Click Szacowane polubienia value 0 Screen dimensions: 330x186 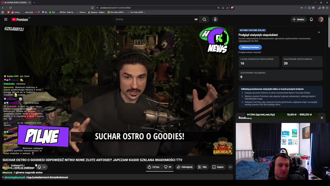tap(241, 77)
